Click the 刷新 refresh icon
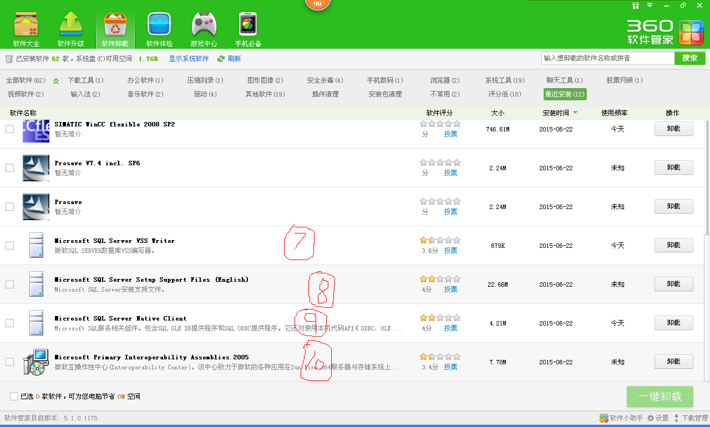This screenshot has width=710, height=427. (221, 59)
